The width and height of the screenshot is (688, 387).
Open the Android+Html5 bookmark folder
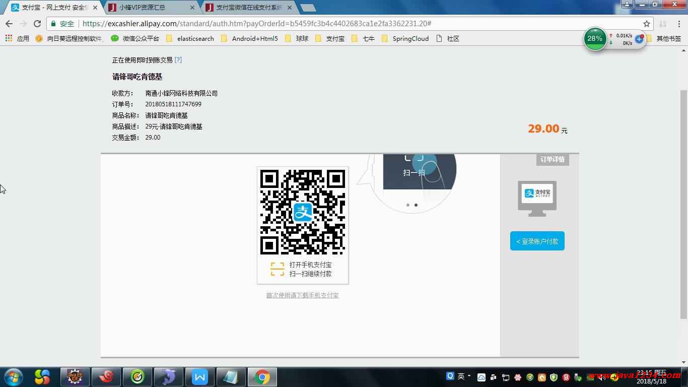tap(249, 38)
